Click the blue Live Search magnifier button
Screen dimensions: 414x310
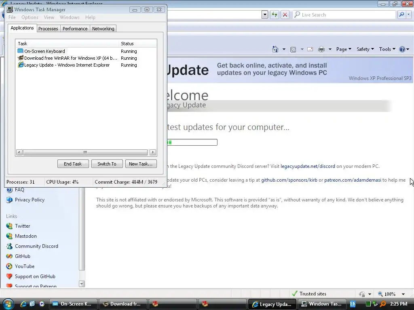click(x=401, y=15)
